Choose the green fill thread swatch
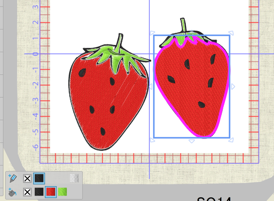The height and width of the screenshot is (201, 274). (63, 192)
